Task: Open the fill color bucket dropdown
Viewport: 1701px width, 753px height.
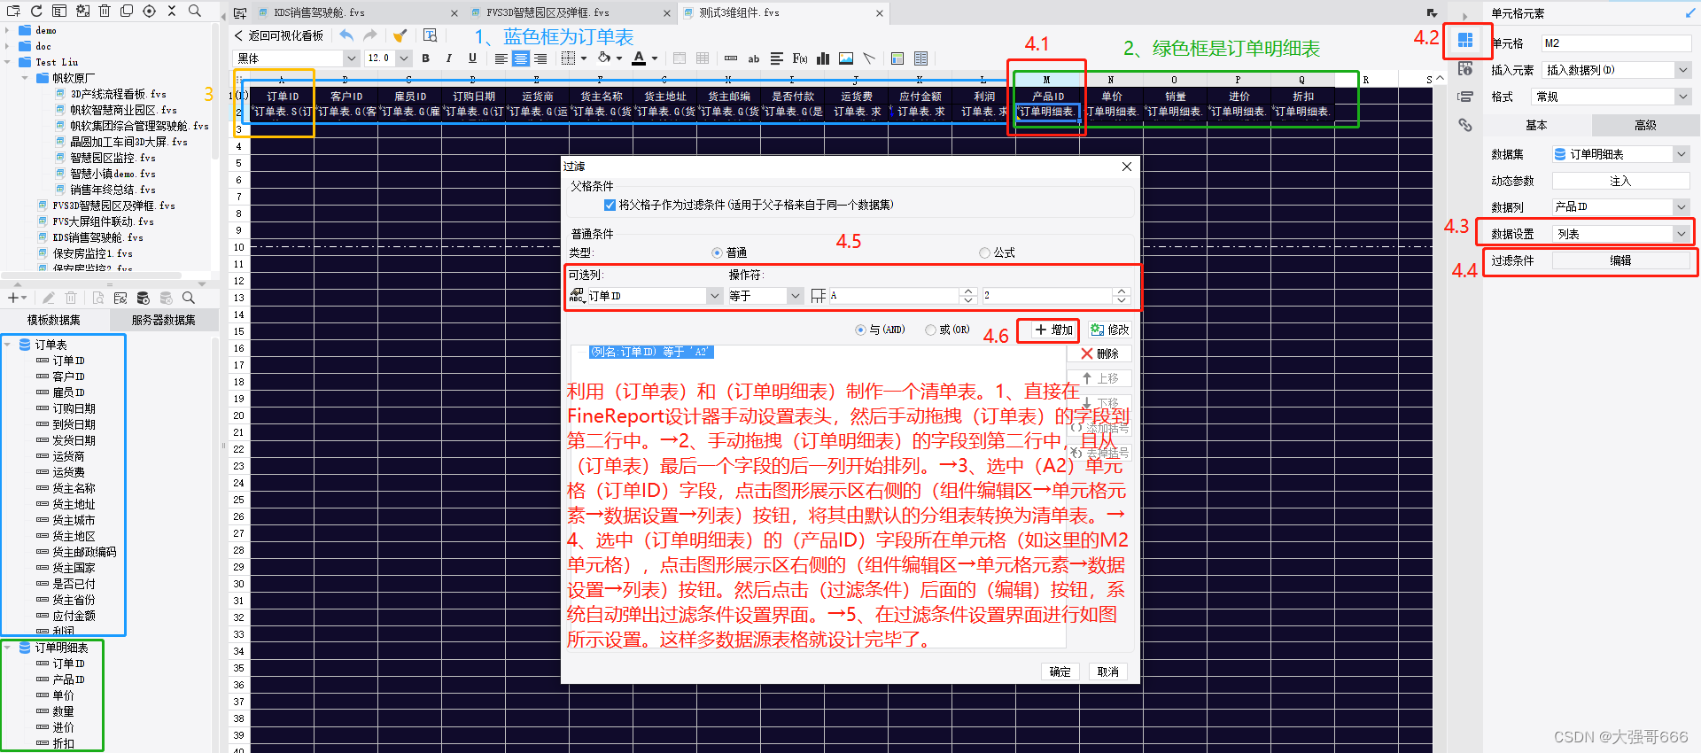Action: coord(619,58)
